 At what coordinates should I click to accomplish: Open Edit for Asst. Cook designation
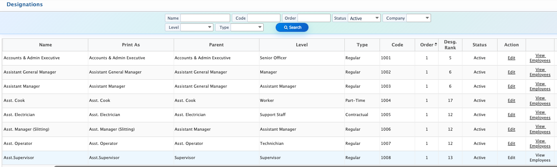click(511, 101)
